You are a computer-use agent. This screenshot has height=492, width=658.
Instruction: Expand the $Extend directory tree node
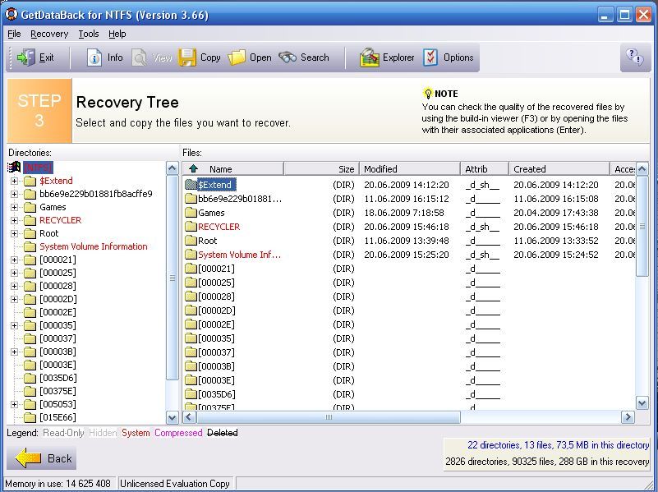[14, 181]
